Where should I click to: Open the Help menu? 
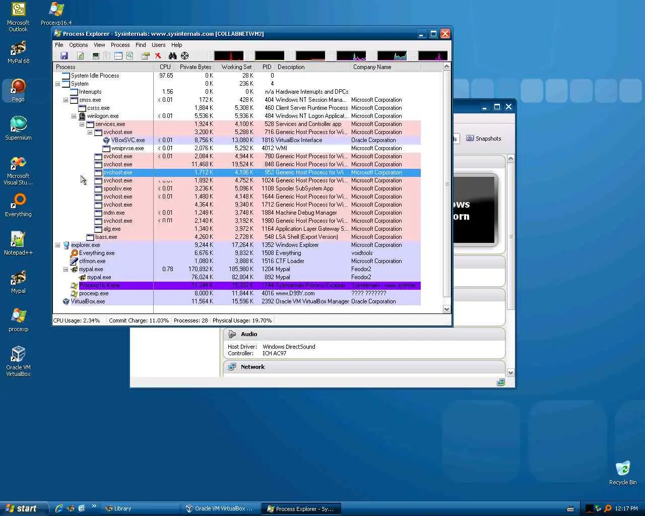(x=177, y=45)
